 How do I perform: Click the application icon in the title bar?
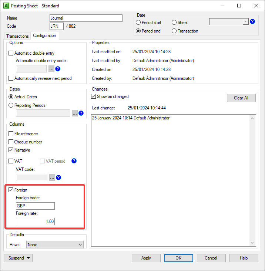coord(6,6)
